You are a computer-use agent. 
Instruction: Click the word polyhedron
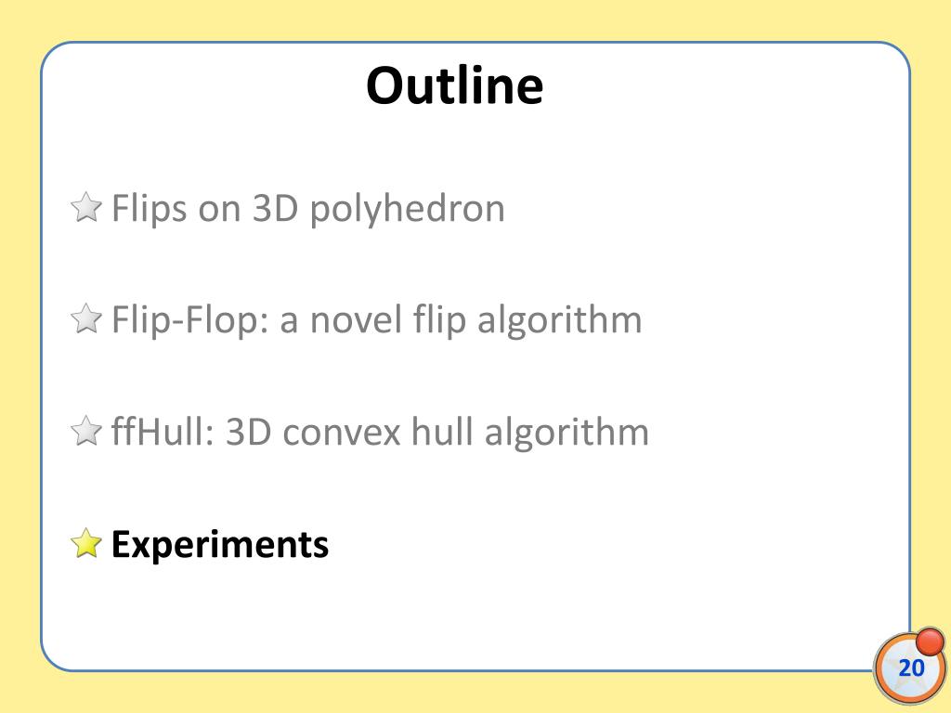[x=408, y=210]
